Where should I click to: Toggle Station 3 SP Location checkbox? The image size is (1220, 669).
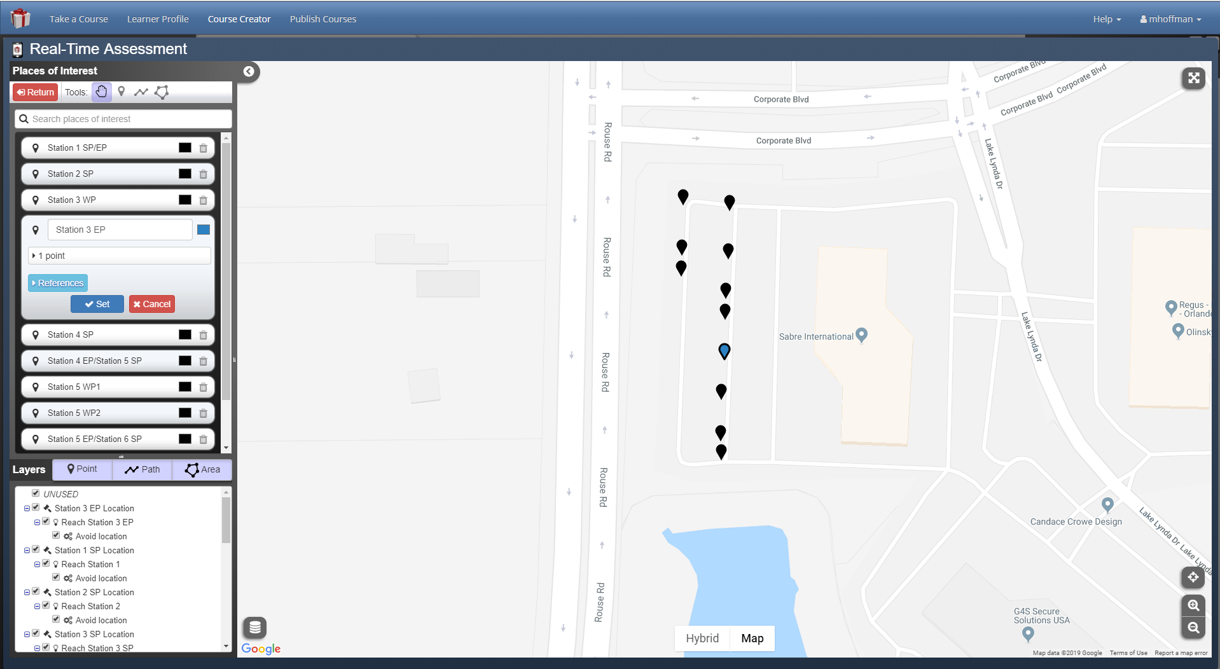(36, 633)
